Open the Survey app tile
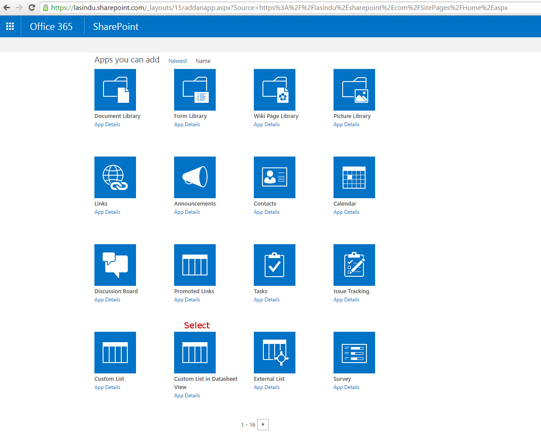541x435 pixels. click(354, 352)
